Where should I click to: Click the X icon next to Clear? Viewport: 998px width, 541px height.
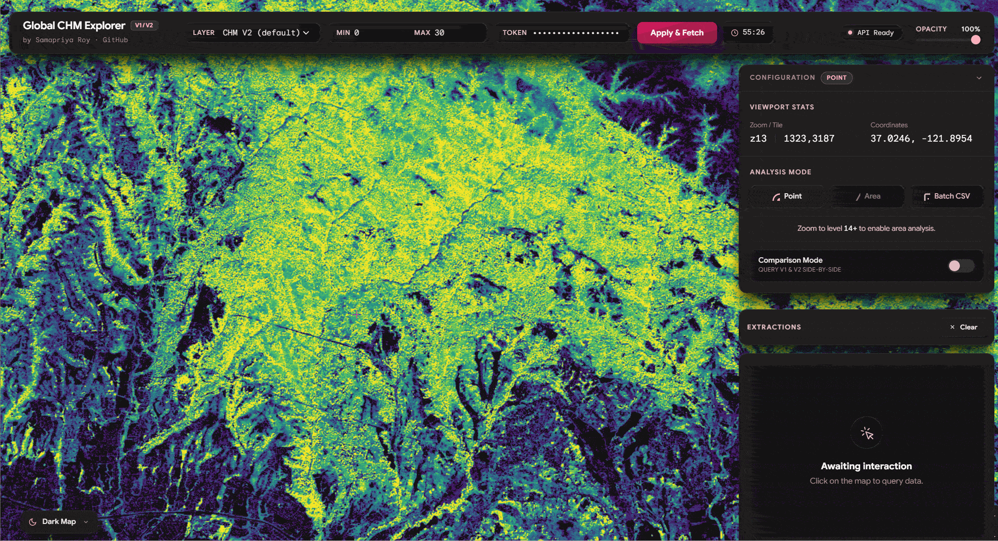coord(952,327)
